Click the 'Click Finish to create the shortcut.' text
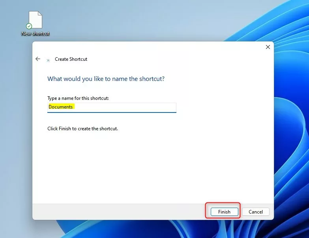 tap(82, 129)
